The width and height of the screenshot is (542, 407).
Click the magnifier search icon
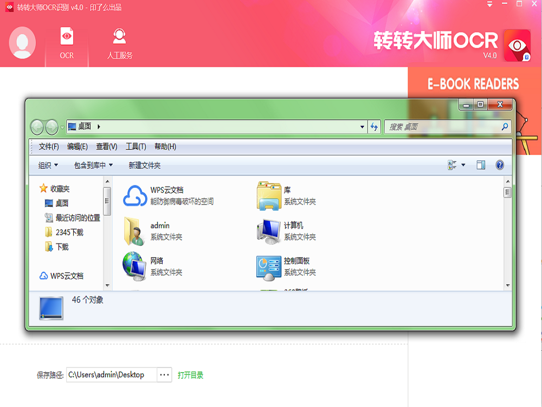[x=505, y=126]
